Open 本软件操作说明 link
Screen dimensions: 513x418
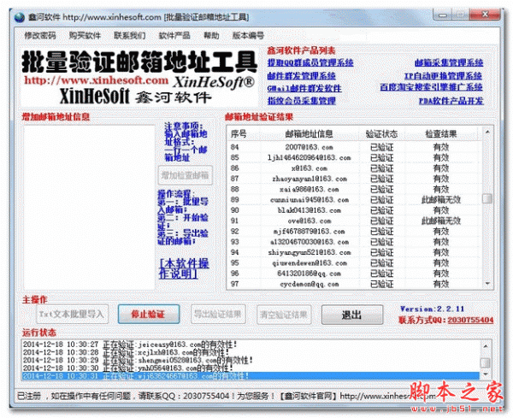(x=184, y=268)
